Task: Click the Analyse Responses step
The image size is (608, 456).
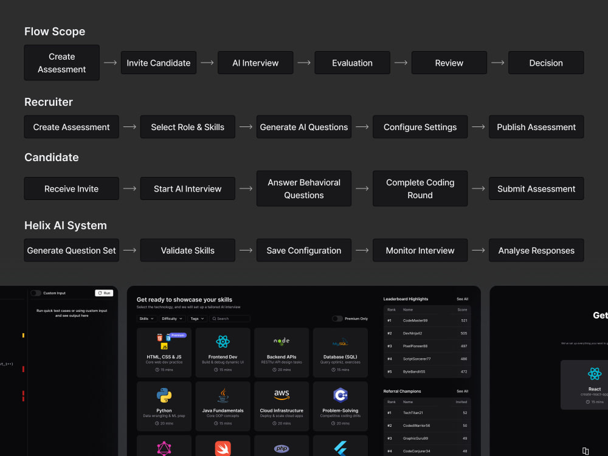Action: coord(536,250)
